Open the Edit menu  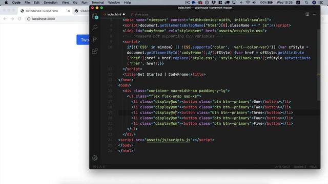(x=36, y=3)
